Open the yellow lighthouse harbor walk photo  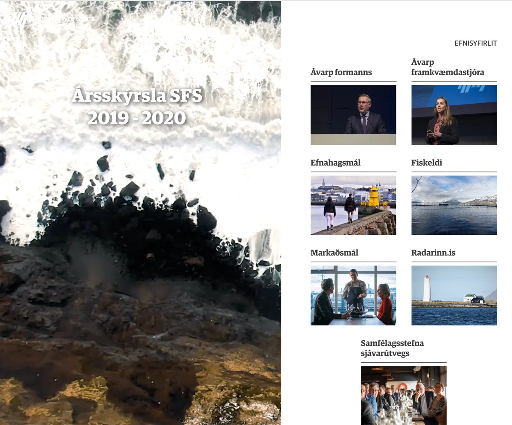pyautogui.click(x=353, y=205)
